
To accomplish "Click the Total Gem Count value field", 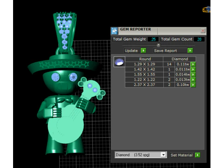I will [199, 39].
